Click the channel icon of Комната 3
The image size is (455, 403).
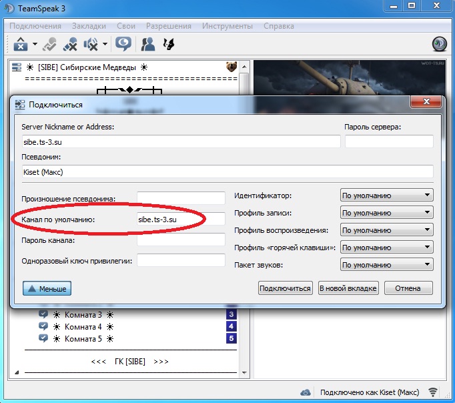(x=43, y=314)
